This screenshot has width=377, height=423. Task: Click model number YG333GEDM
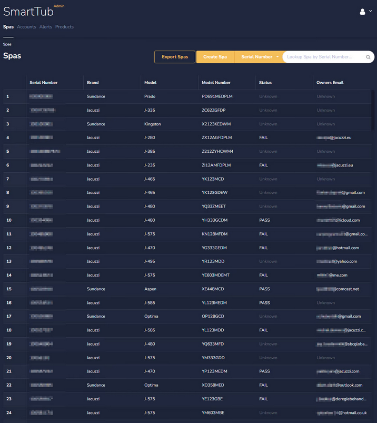click(x=214, y=248)
